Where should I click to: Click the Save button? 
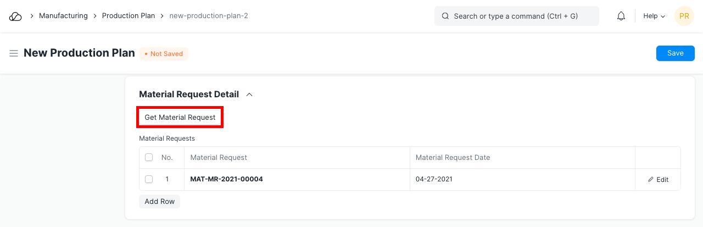pyautogui.click(x=675, y=53)
